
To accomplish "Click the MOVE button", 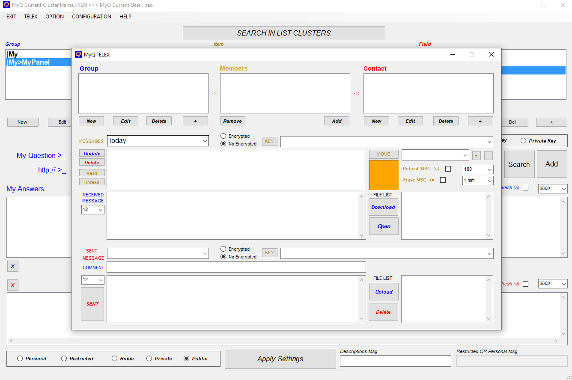I will click(x=384, y=154).
